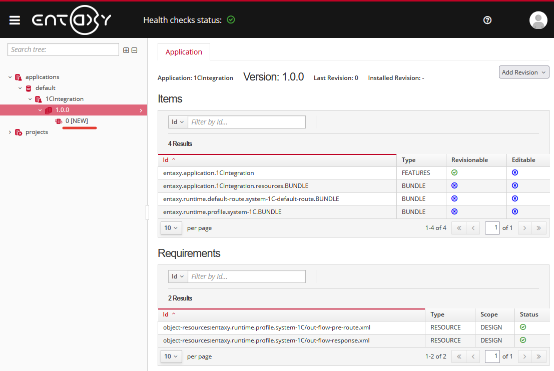
Task: Select revision 0 [NEW] in tree
Action: point(76,121)
